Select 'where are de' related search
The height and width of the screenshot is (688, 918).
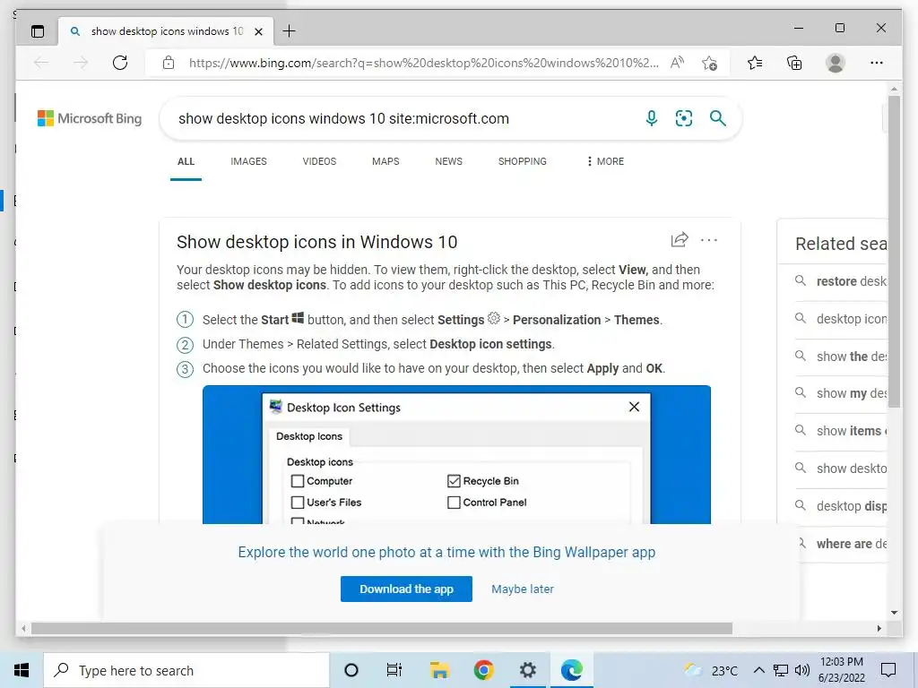pos(841,544)
